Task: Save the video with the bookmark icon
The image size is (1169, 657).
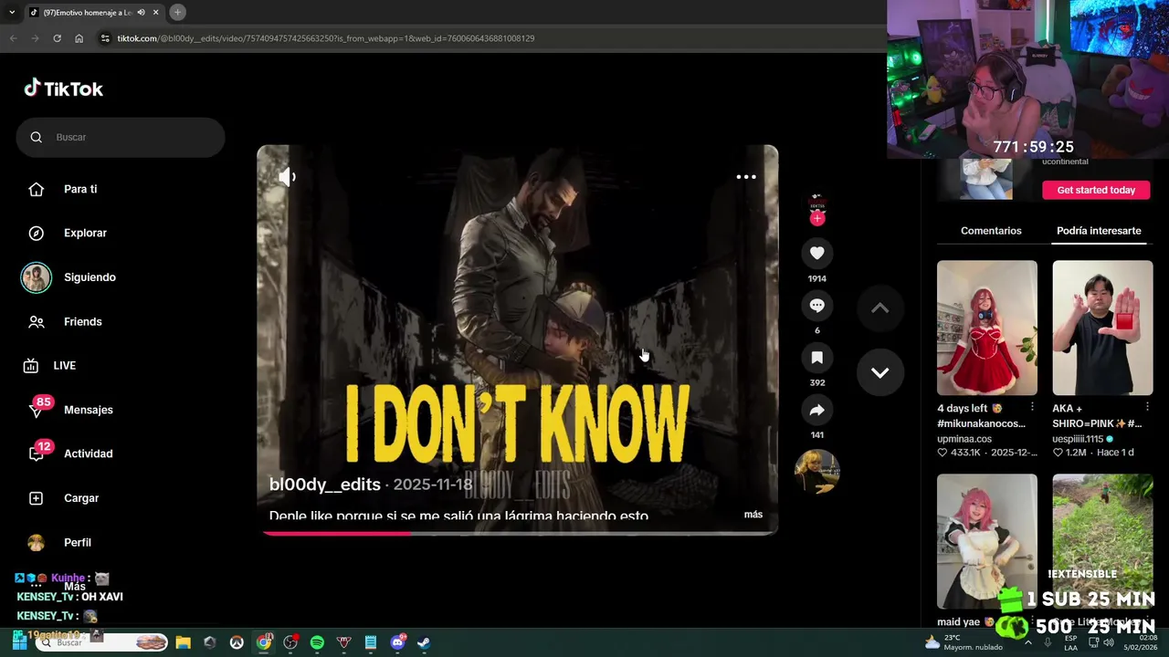Action: coord(817,358)
